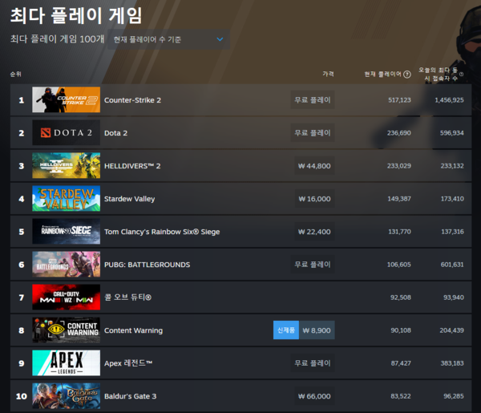Open the PUBG BATTLEGROUNDS thumbnail
This screenshot has width=481, height=413.
tap(67, 264)
